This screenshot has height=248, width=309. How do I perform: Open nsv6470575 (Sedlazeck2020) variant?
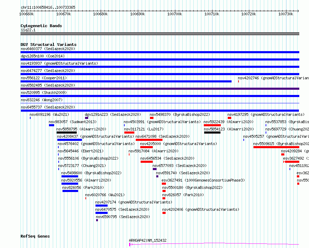(122, 209)
